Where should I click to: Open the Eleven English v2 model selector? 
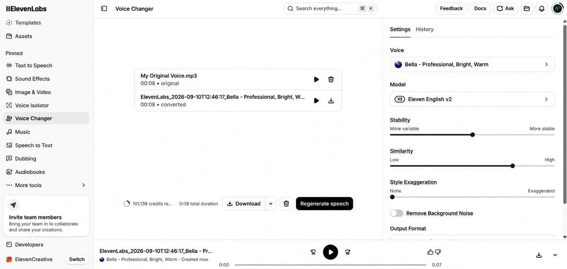(472, 99)
